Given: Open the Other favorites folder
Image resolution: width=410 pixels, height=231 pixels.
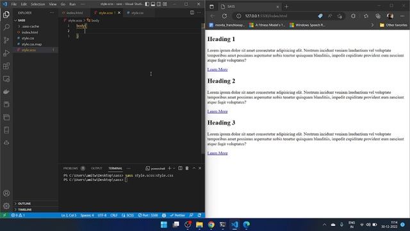Looking at the screenshot, I should (393, 25).
